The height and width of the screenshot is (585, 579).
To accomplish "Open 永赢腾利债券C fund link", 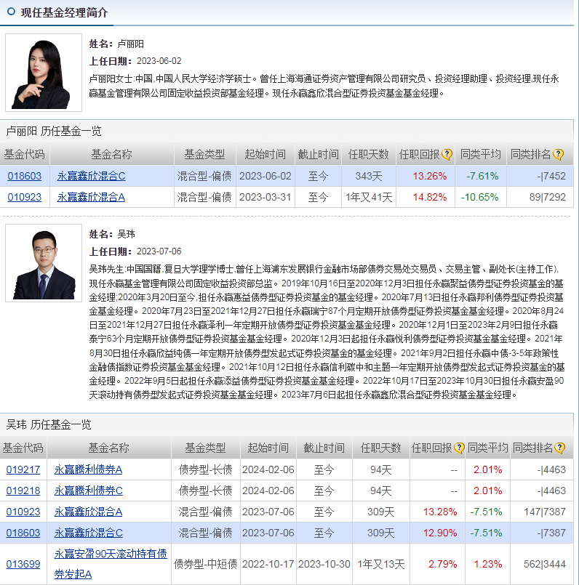I will point(88,491).
